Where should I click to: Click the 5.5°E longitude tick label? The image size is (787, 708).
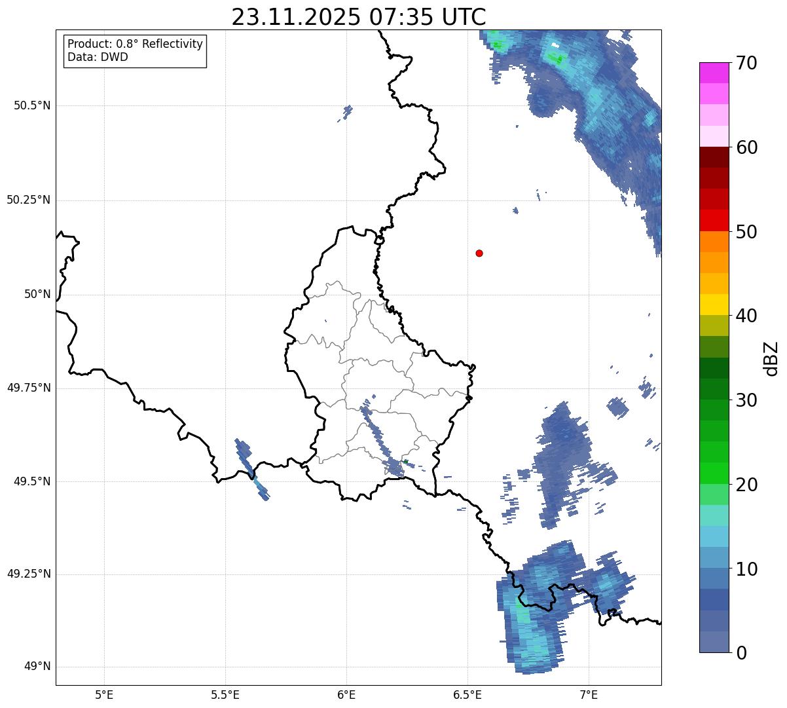[x=225, y=694]
